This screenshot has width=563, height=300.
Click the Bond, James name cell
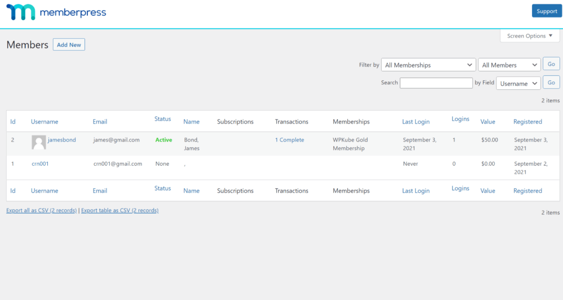coord(192,144)
